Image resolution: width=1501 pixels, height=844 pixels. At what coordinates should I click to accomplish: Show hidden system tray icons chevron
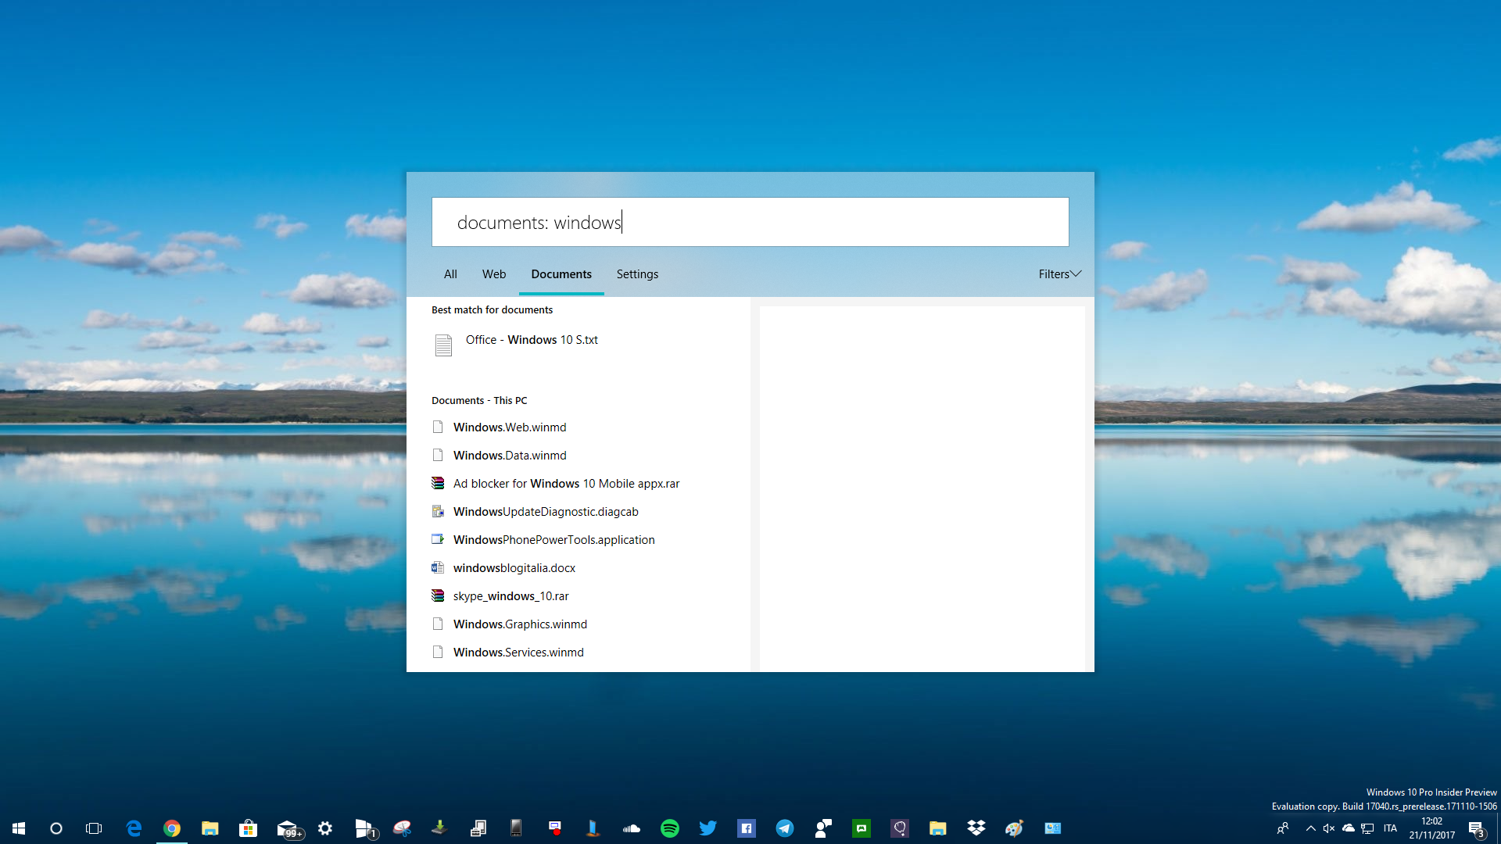[1311, 828]
